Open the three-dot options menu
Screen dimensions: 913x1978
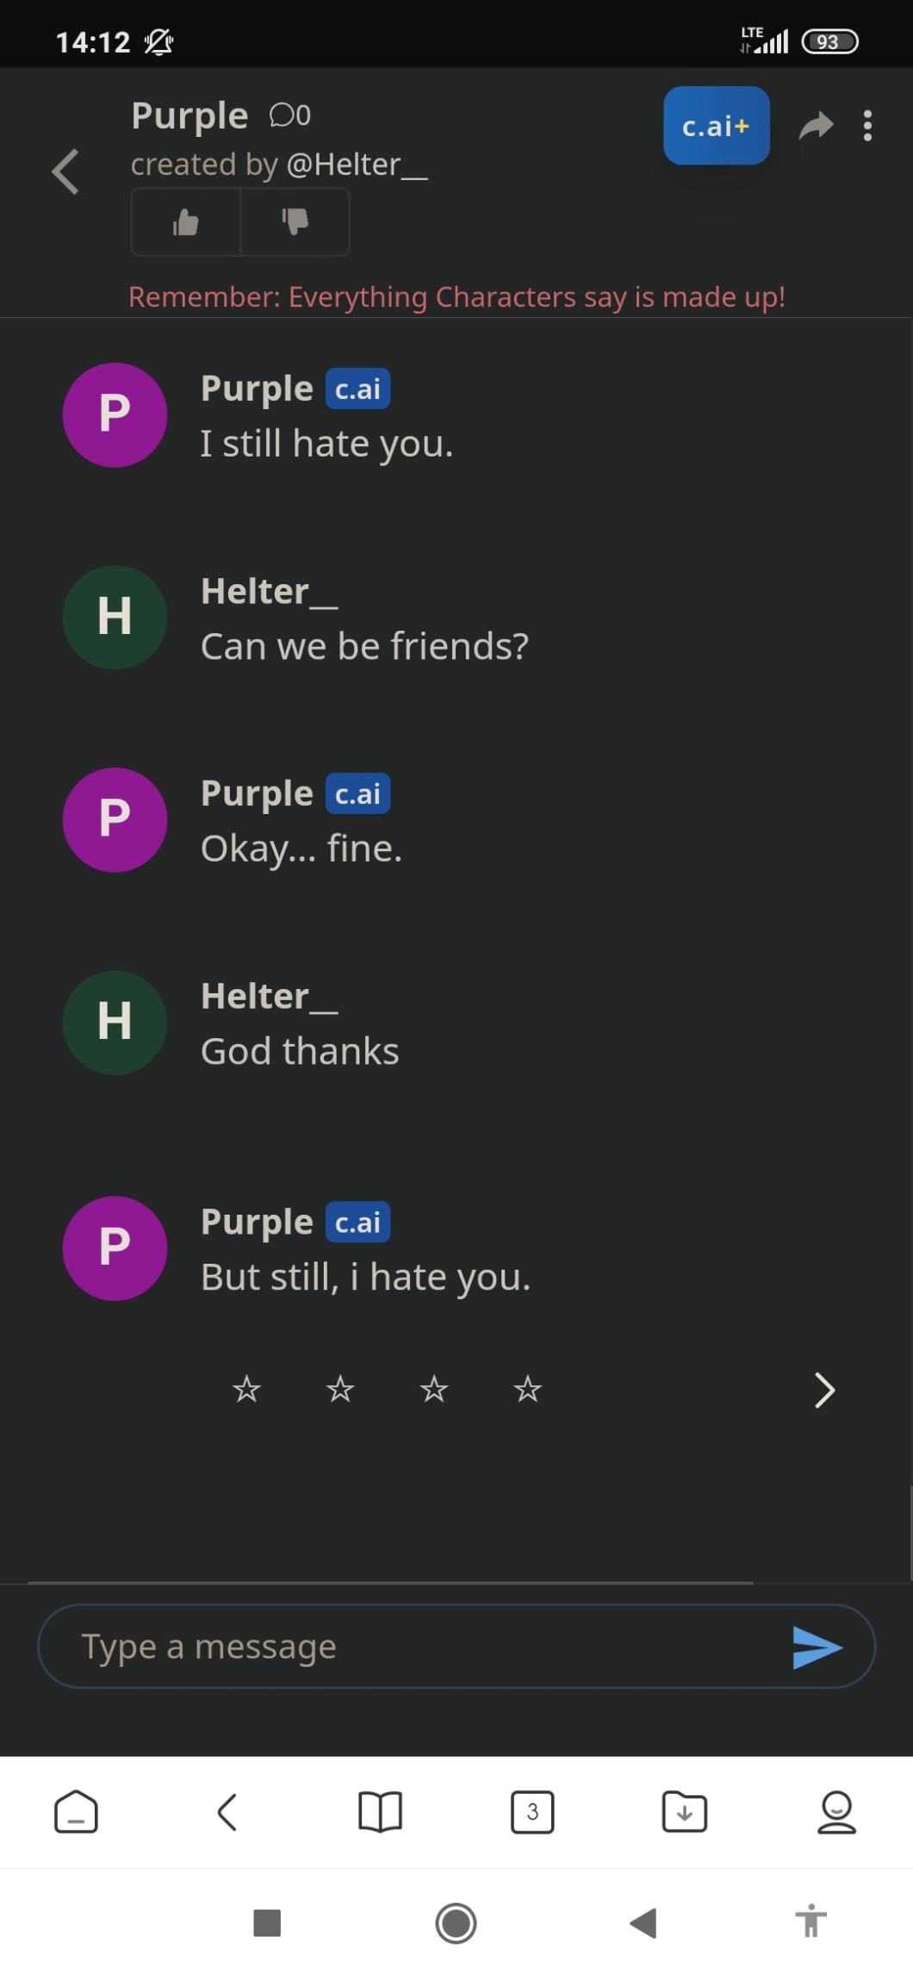pos(867,126)
